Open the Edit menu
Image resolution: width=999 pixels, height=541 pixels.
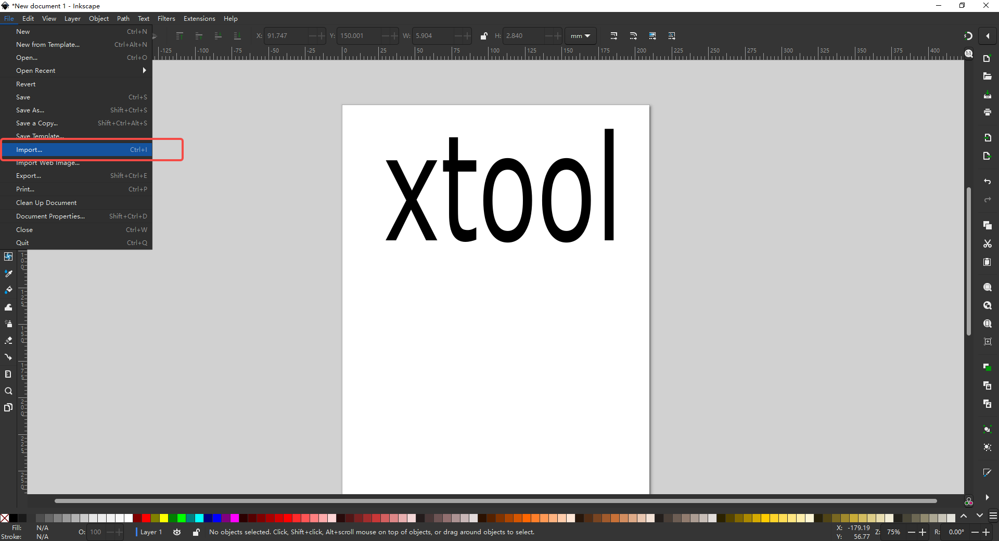pyautogui.click(x=28, y=19)
